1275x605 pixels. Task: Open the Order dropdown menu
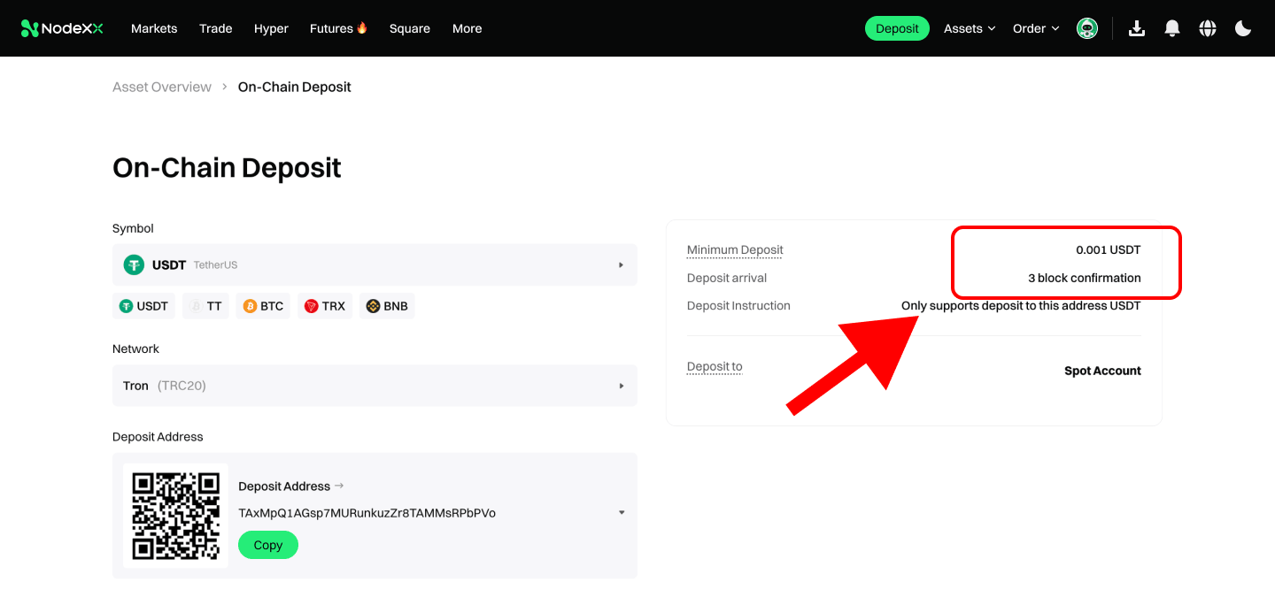point(1036,28)
